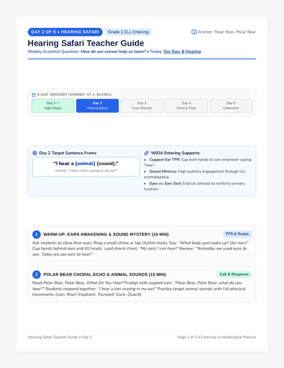
Task: Click the sparkle icon beside WIDA Entering Supports
Action: [x=146, y=153]
